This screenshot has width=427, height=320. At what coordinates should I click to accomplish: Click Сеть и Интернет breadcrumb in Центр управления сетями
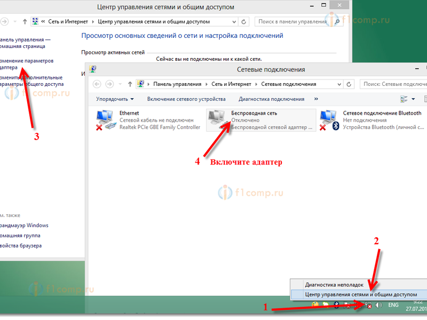[x=68, y=21]
